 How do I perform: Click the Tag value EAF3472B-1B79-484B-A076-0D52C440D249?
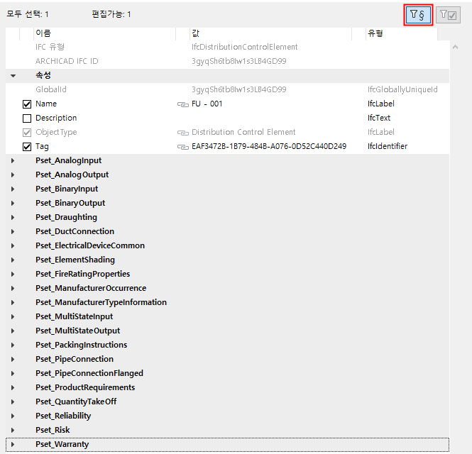point(269,146)
